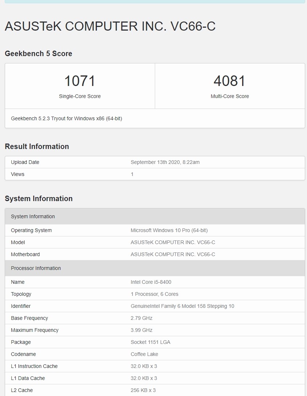
Task: Click the System Information section heading above the table
Action: 39,199
